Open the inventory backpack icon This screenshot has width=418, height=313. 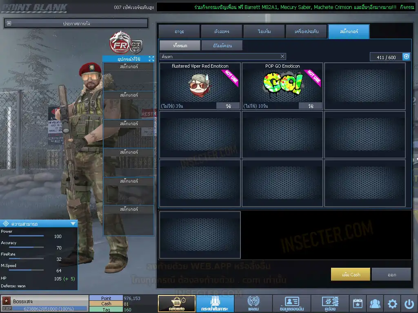click(x=215, y=304)
